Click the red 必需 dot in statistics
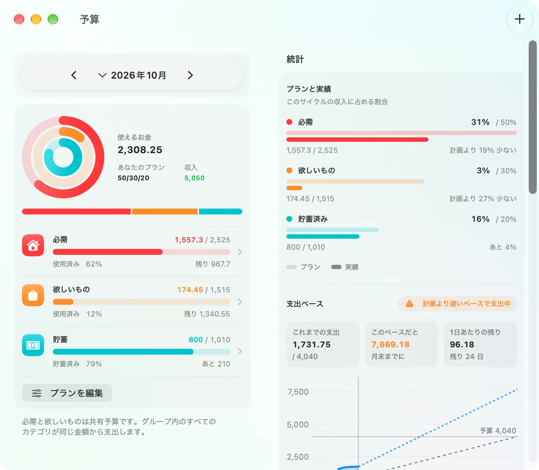 point(290,122)
